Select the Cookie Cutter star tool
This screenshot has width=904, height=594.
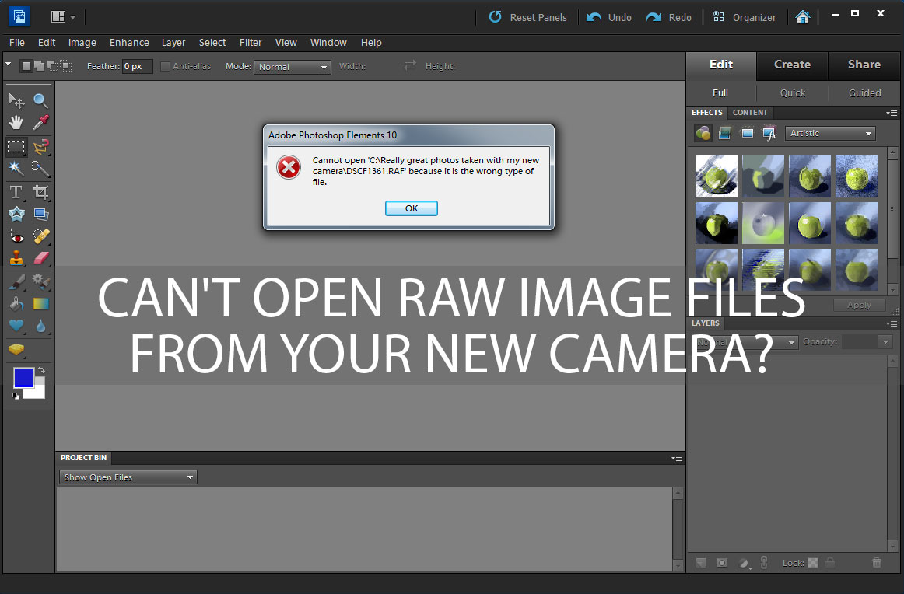point(16,215)
